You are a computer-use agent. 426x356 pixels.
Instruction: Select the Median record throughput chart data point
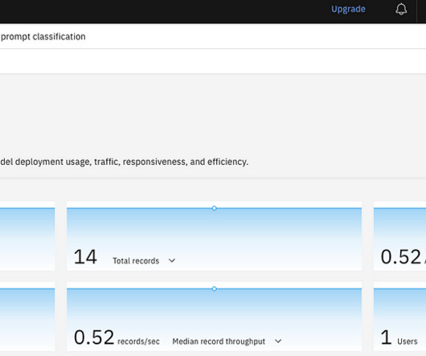214,288
